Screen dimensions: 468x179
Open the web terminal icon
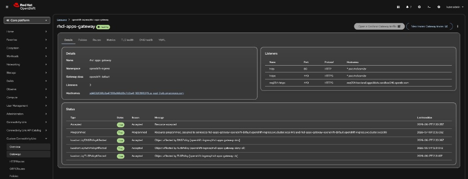click(x=429, y=7)
